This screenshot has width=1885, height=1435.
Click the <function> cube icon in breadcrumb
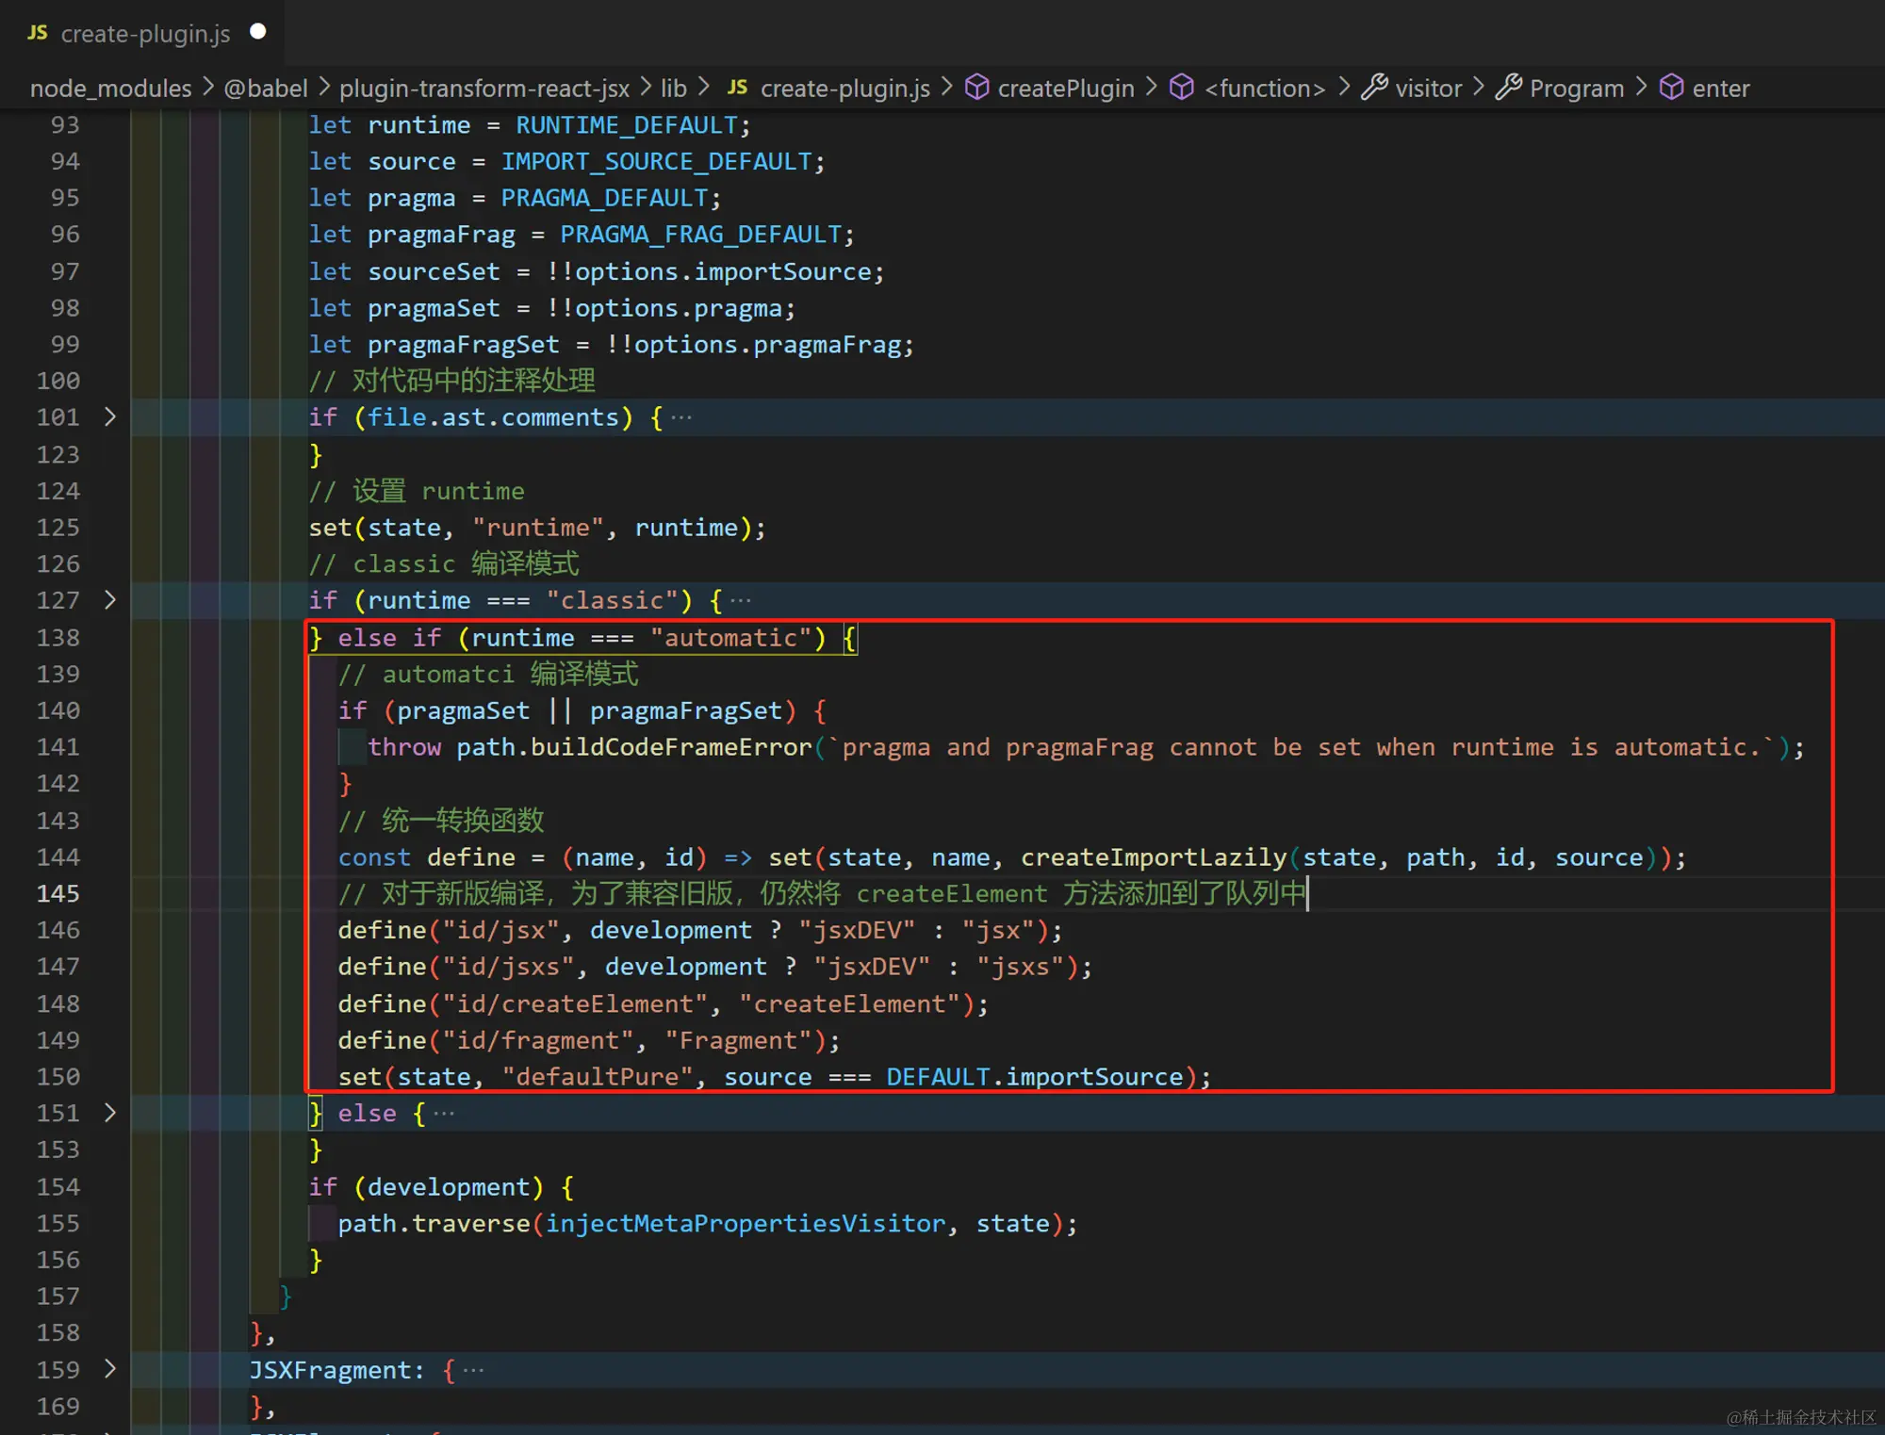[x=1182, y=88]
